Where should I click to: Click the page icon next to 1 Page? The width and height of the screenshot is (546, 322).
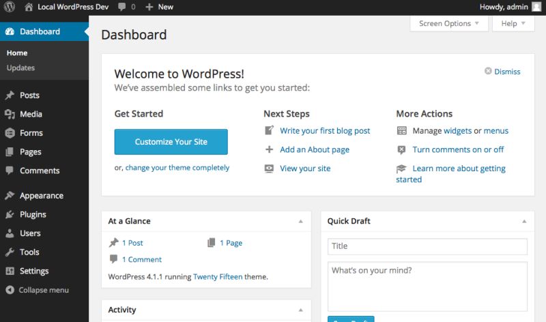(x=212, y=243)
